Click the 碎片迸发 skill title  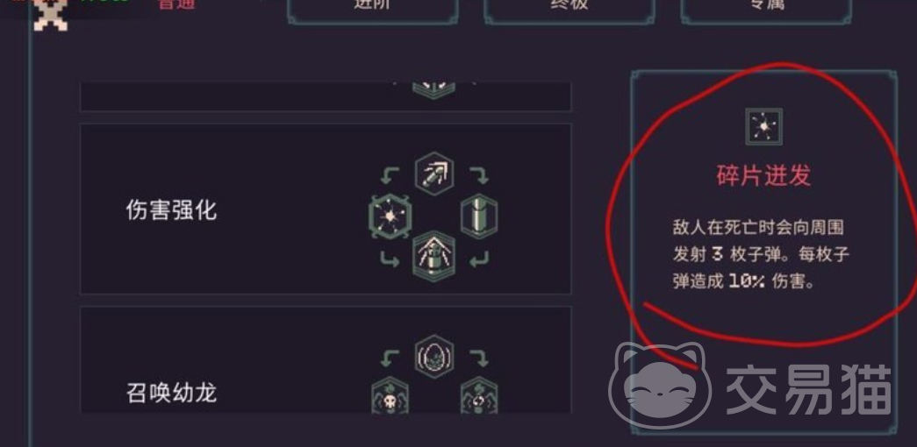pyautogui.click(x=763, y=174)
